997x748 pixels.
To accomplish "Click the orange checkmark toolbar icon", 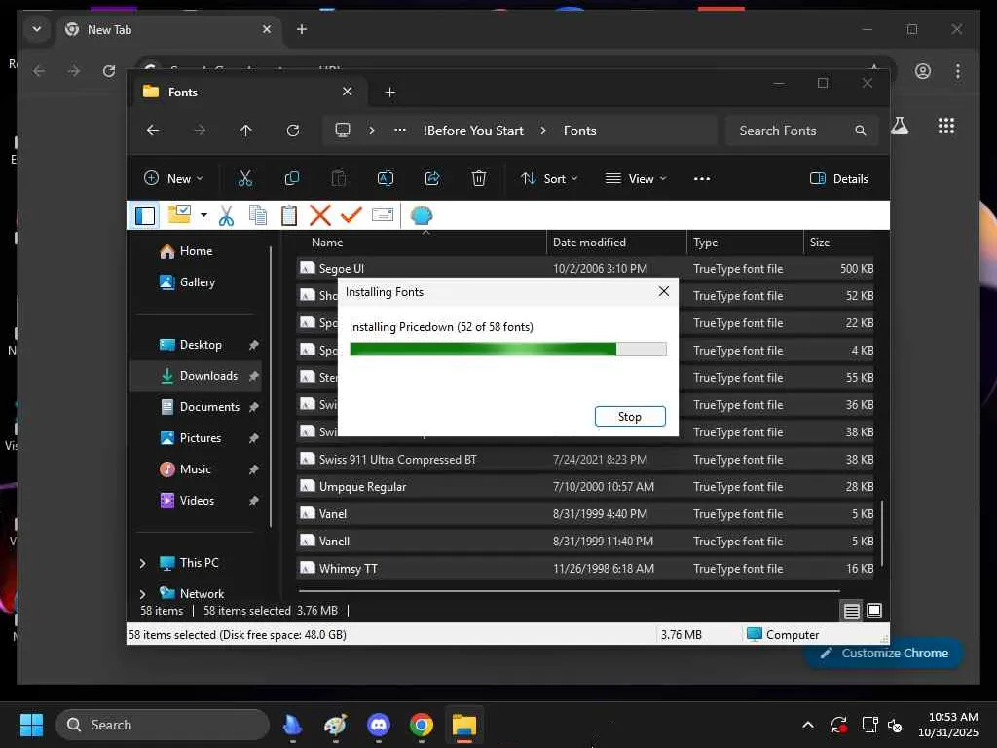I will coord(351,215).
